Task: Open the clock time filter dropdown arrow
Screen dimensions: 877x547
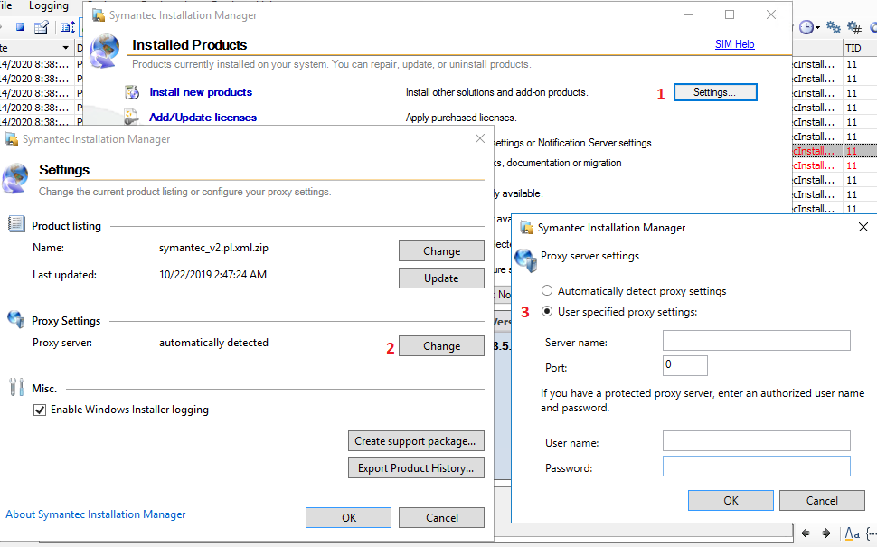Action: point(817,28)
